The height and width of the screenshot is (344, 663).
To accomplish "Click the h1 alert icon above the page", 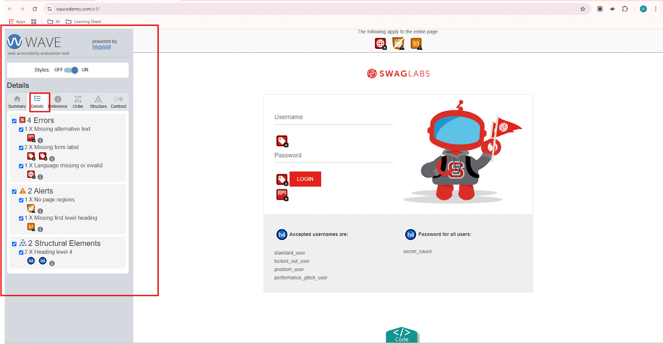I will pyautogui.click(x=416, y=44).
